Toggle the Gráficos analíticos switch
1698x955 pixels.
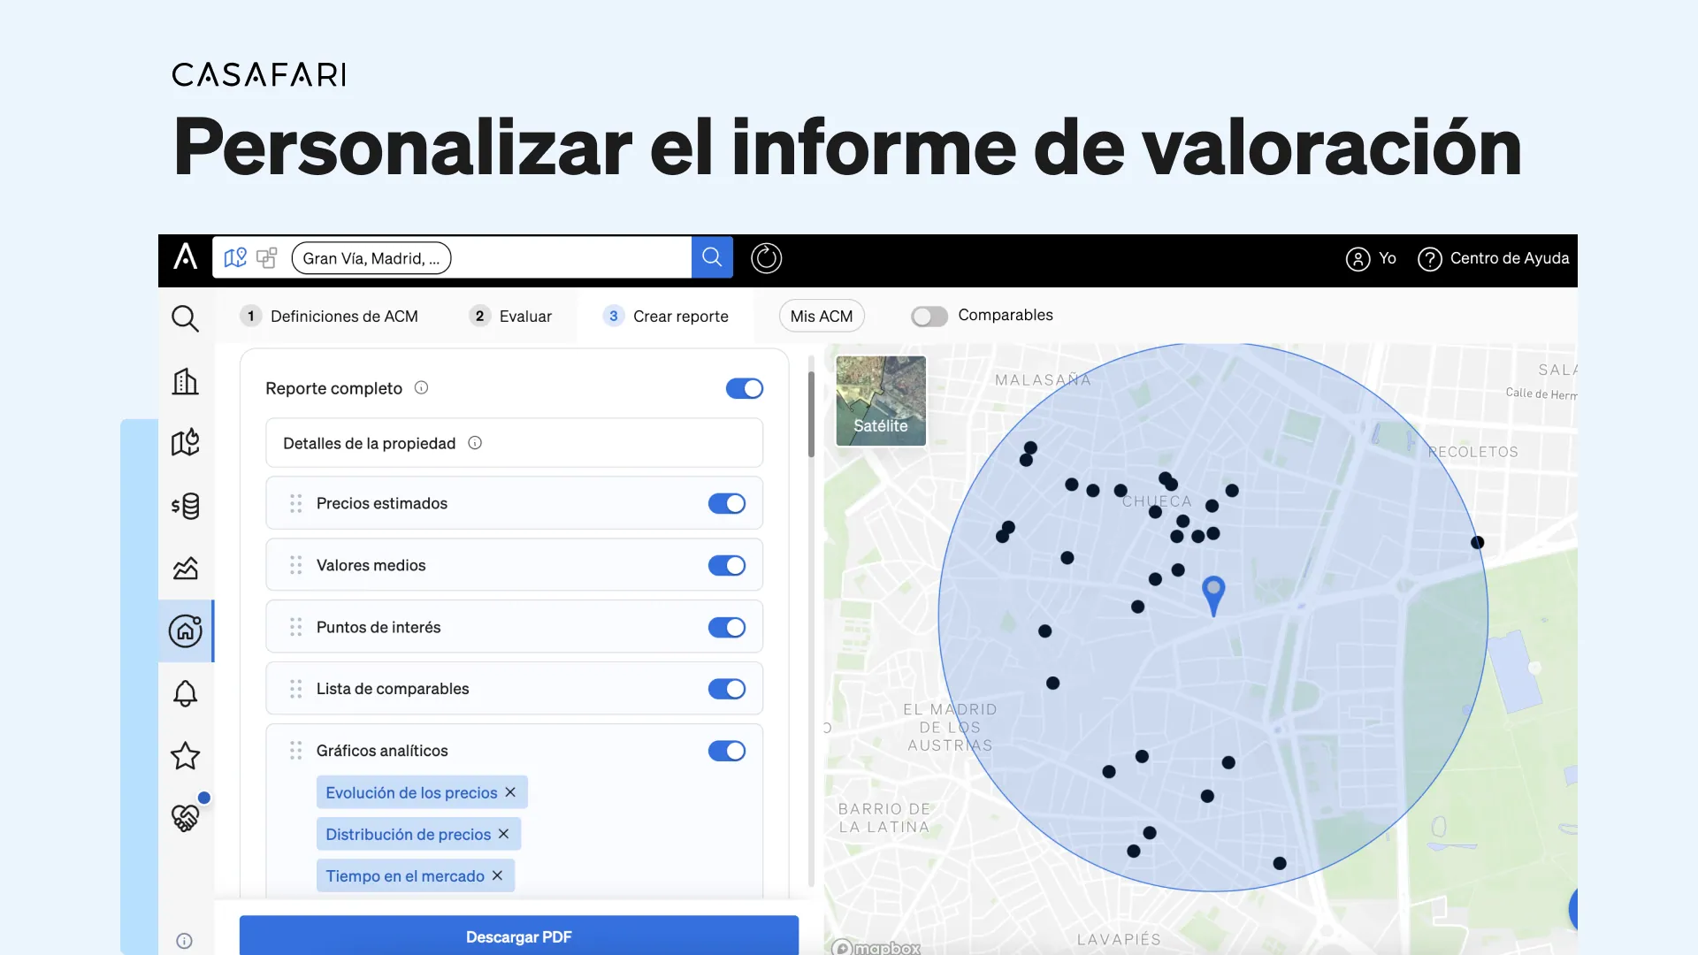tap(726, 751)
